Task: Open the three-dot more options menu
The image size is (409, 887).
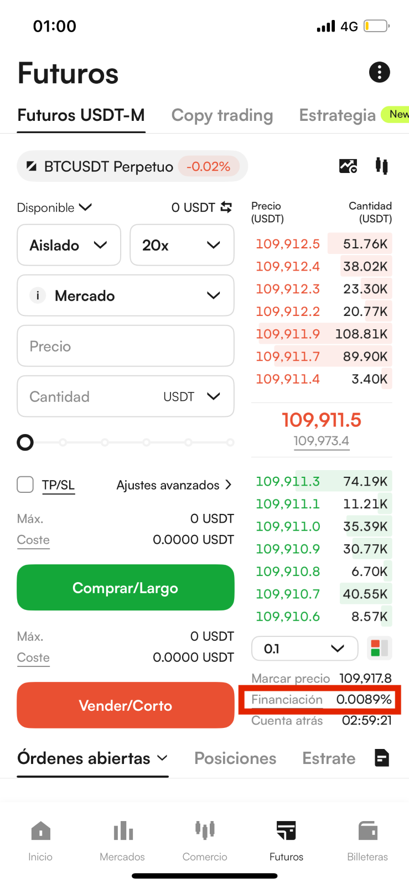Action: pyautogui.click(x=379, y=72)
